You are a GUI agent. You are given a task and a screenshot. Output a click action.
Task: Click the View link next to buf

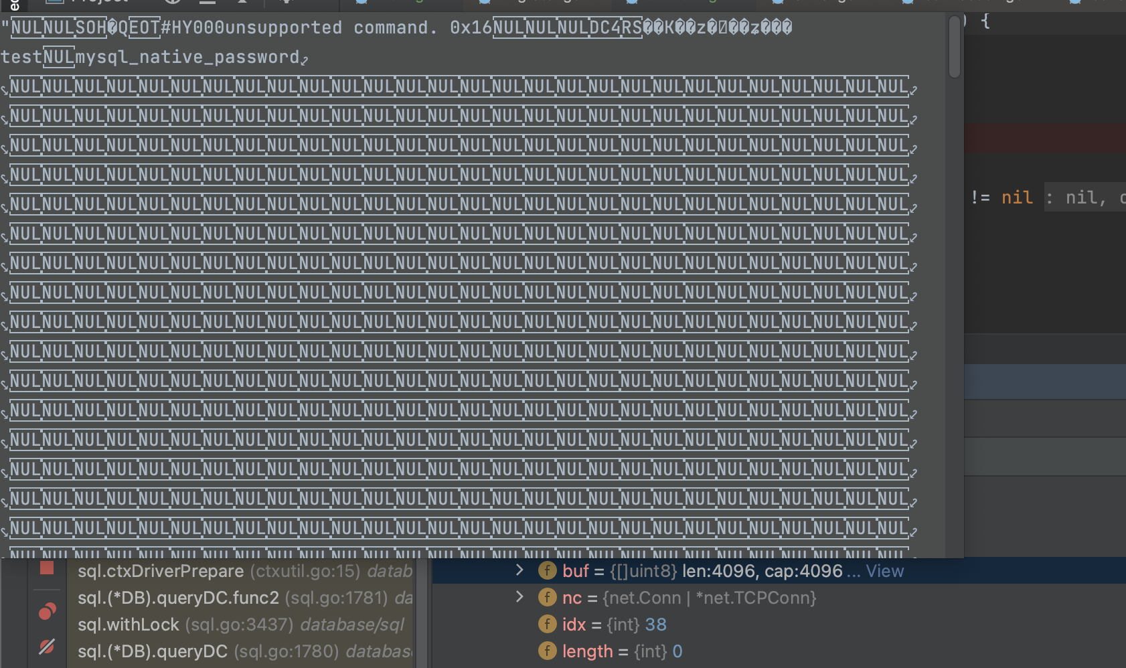[885, 571]
